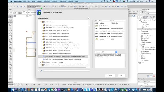Select the Roof tool in Design toolbox

tap(11, 36)
